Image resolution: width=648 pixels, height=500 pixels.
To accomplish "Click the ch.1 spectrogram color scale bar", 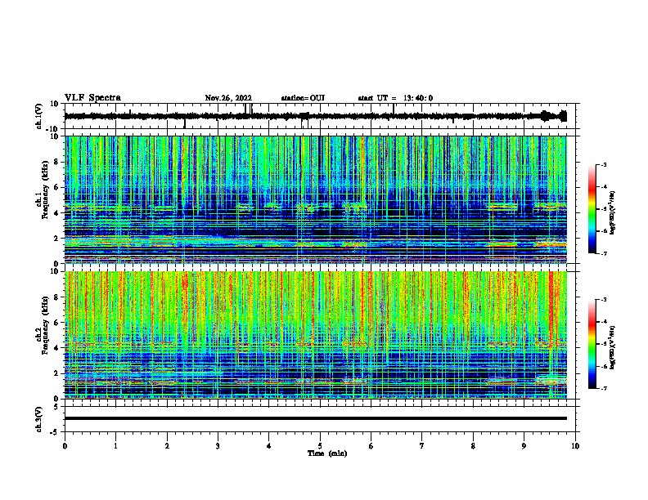I will pyautogui.click(x=592, y=209).
